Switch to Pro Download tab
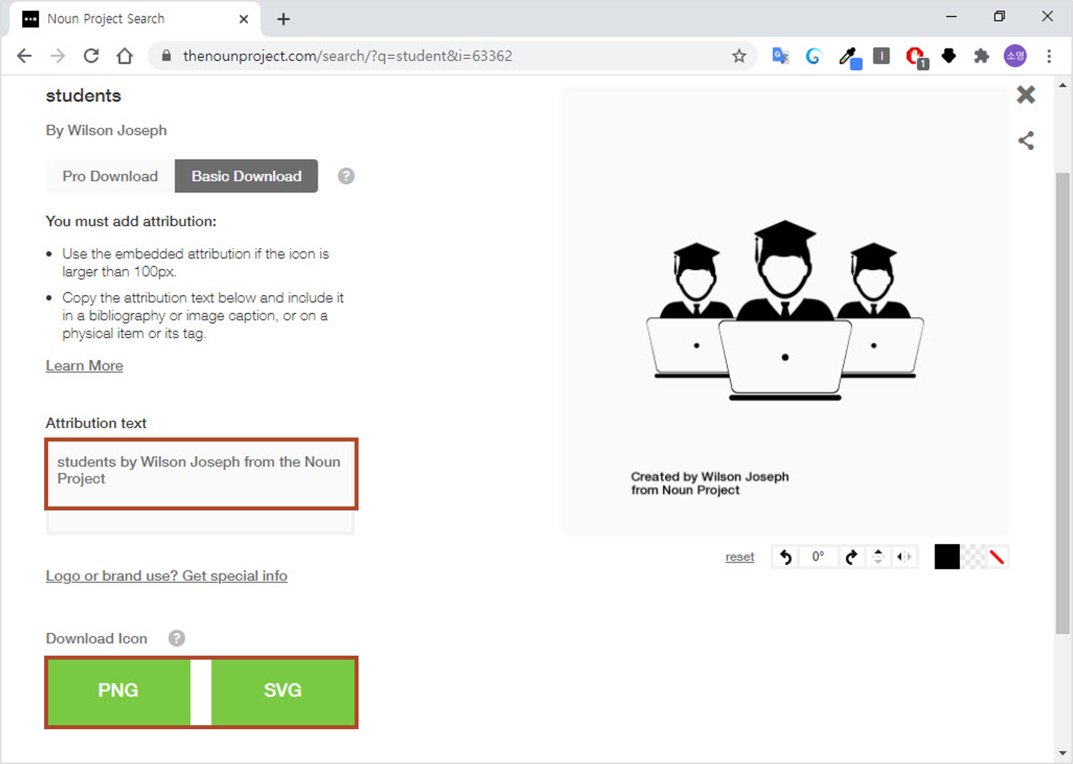 coord(110,176)
